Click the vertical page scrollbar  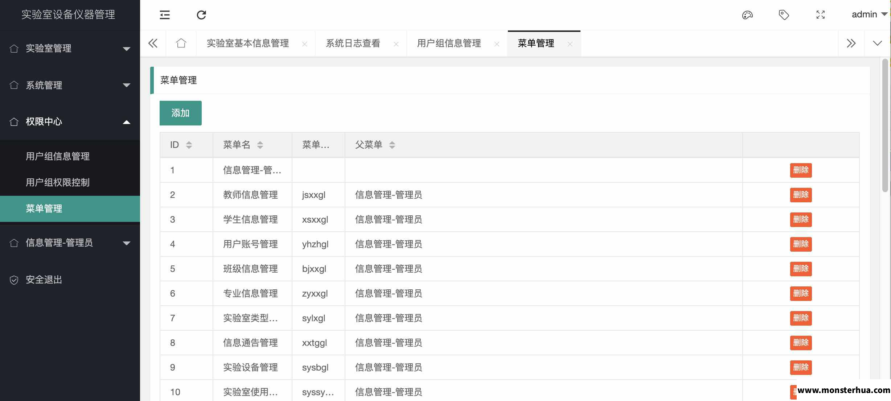coord(885,125)
